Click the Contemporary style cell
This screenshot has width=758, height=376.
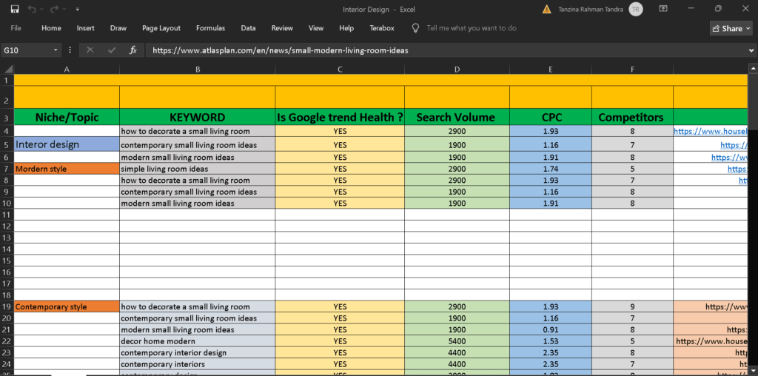point(67,306)
